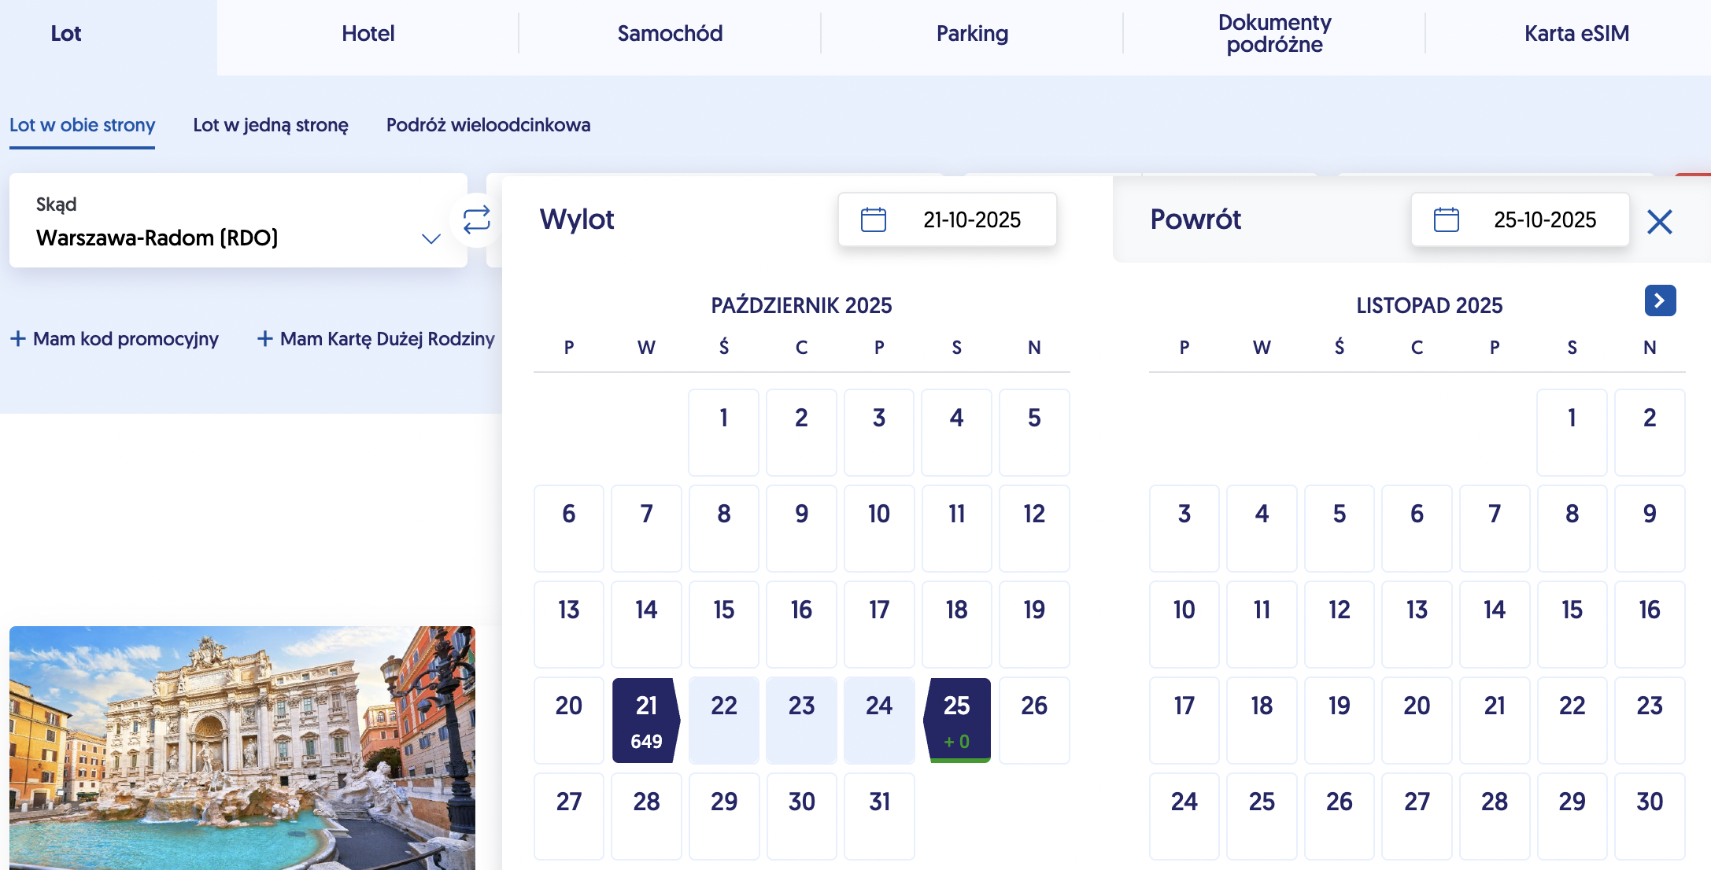Click the calendar icon in Powrót date field

(1446, 219)
